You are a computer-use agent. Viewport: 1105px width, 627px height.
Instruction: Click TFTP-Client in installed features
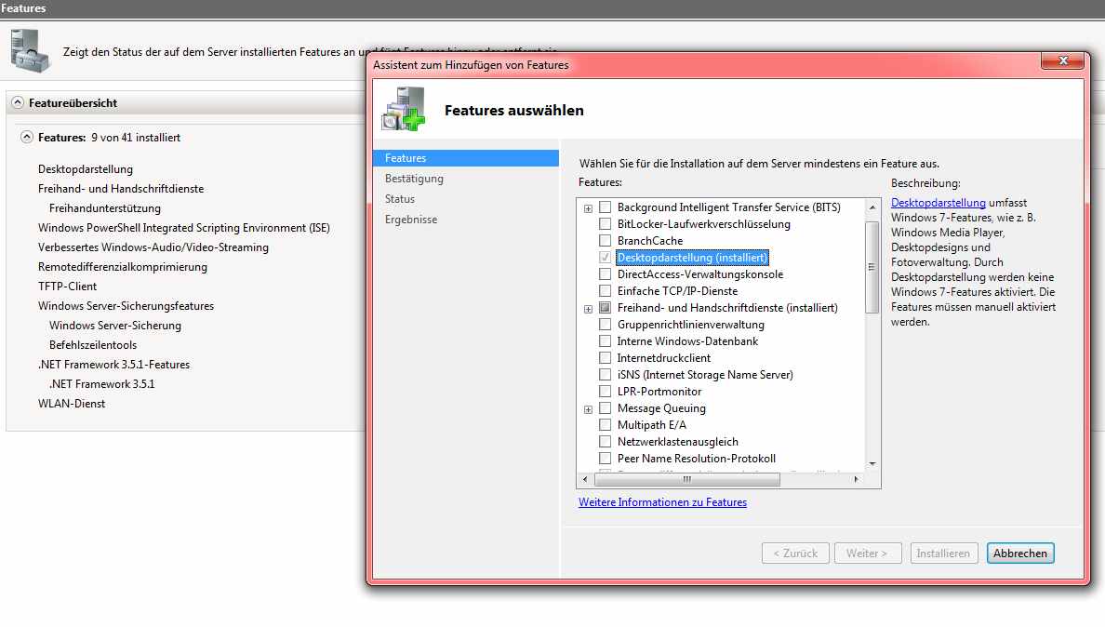[68, 286]
